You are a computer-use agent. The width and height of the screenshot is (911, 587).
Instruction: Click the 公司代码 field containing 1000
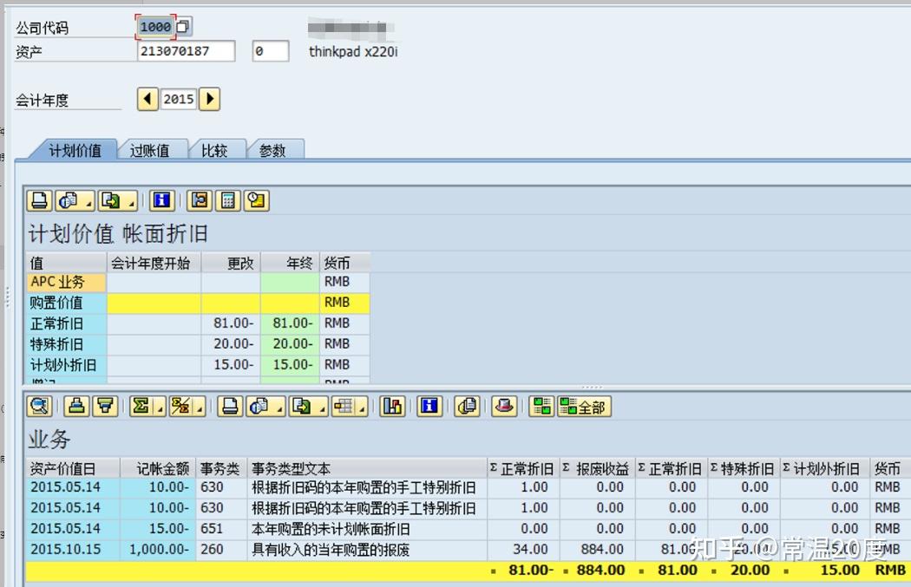pyautogui.click(x=155, y=27)
